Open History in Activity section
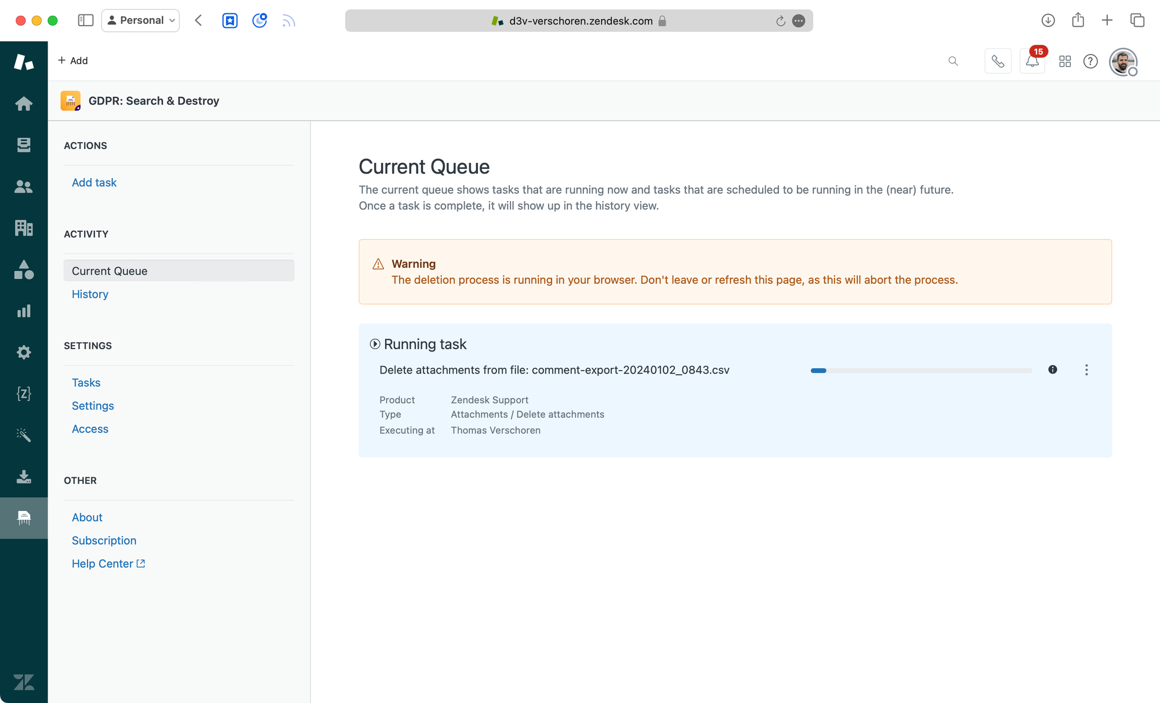The image size is (1160, 703). tap(90, 294)
